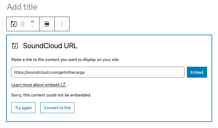Click the 'Paste a link' instruction text
Viewport: 218px width, 128px height.
tap(65, 60)
